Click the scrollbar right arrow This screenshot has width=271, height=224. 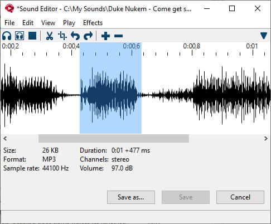[266, 139]
